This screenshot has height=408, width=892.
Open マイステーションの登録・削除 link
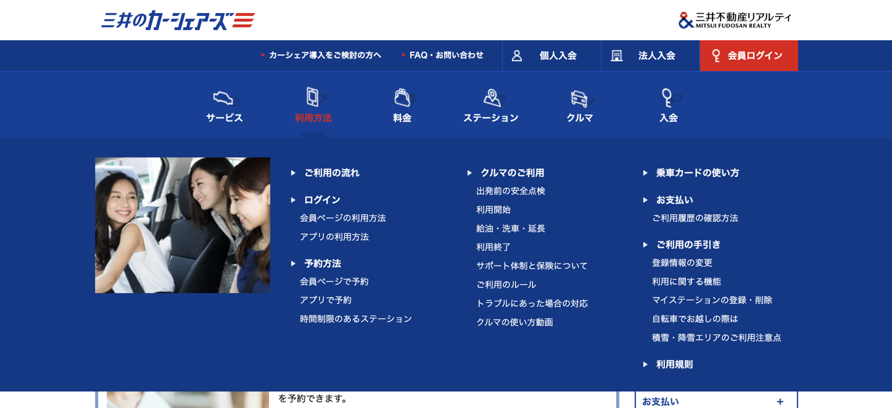712,301
